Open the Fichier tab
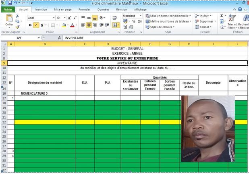This screenshot has width=249, height=174. [8, 10]
